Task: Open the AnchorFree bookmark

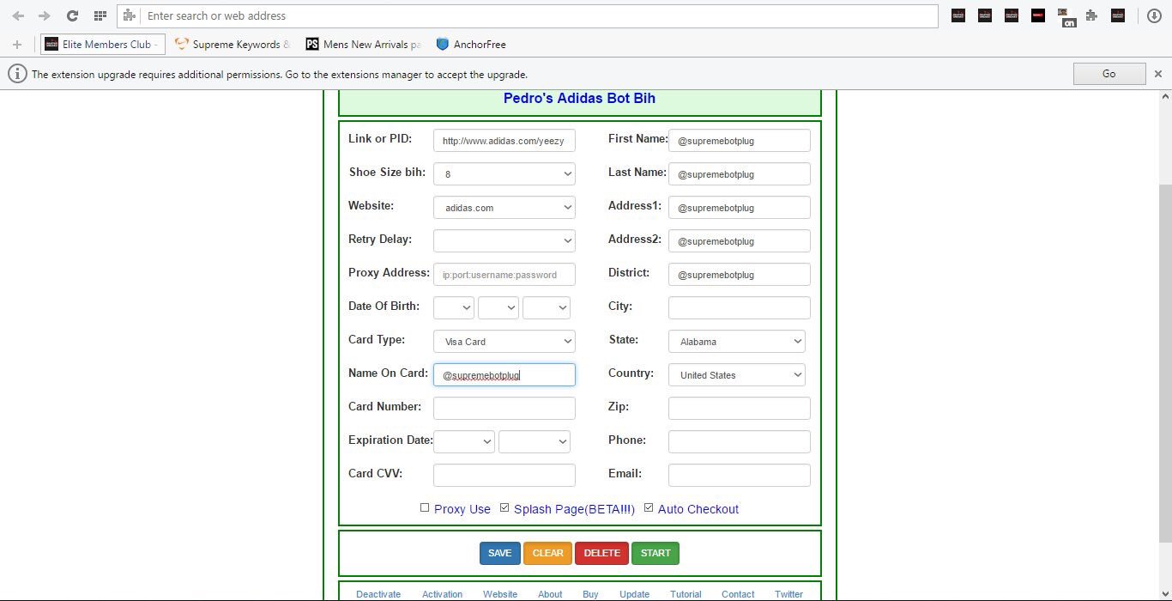Action: [471, 44]
